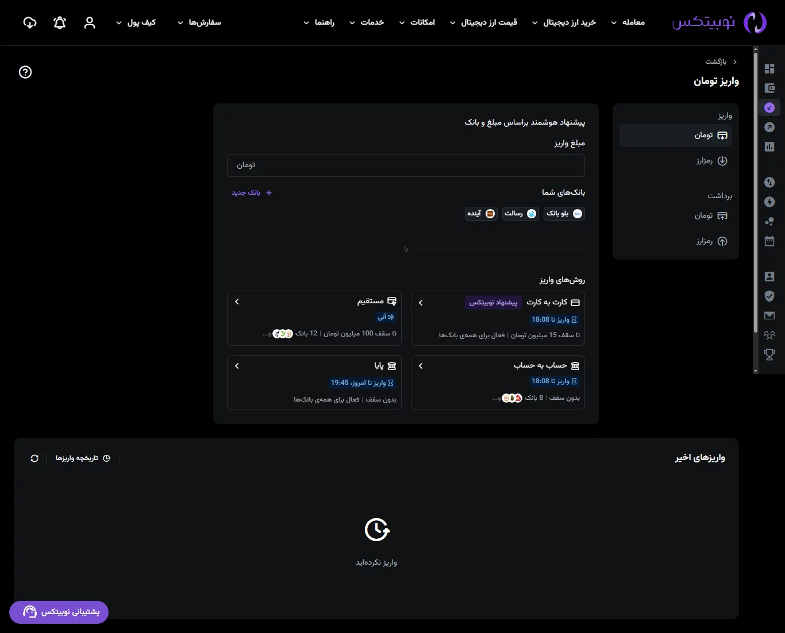Click the Nobitex logo

pyautogui.click(x=719, y=22)
